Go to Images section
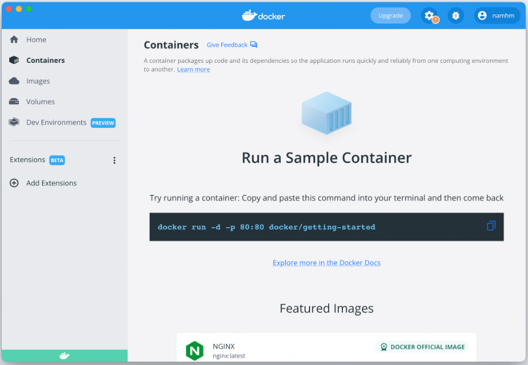The image size is (528, 365). pyautogui.click(x=38, y=81)
